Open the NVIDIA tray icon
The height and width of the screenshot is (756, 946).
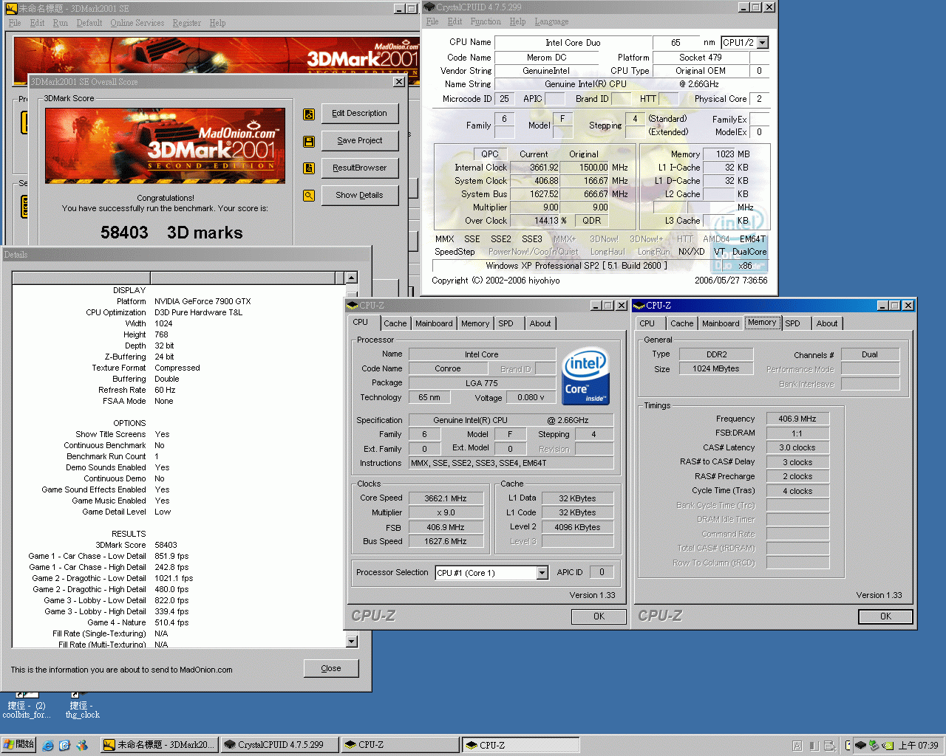pyautogui.click(x=888, y=746)
